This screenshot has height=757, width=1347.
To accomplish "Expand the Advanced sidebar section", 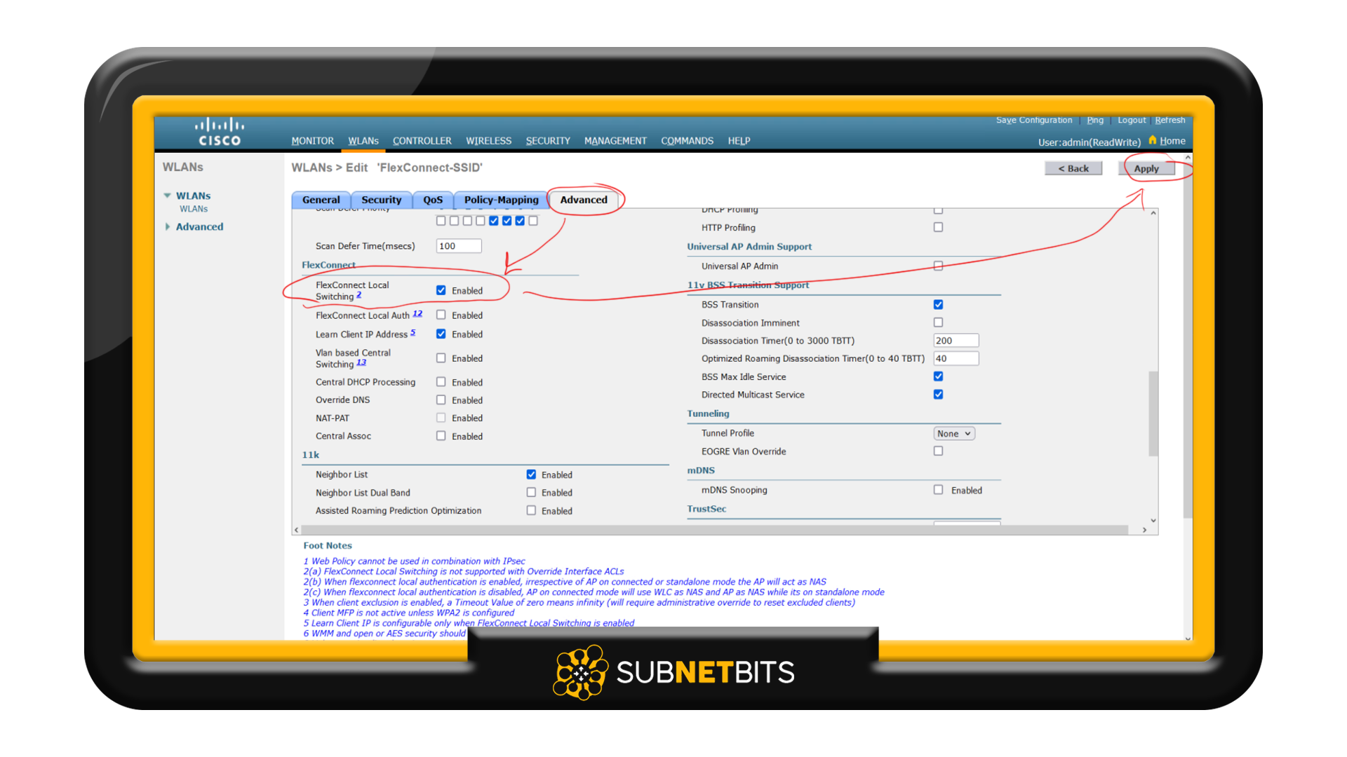I will pos(167,226).
